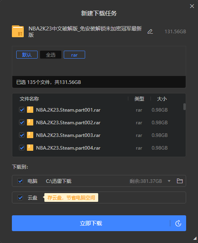198x243 pixels.
Task: Click the 已选 135个文件 summary text
Action: click(49, 82)
